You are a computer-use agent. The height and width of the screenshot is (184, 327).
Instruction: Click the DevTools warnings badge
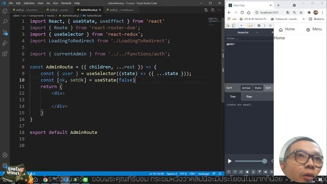point(250,26)
